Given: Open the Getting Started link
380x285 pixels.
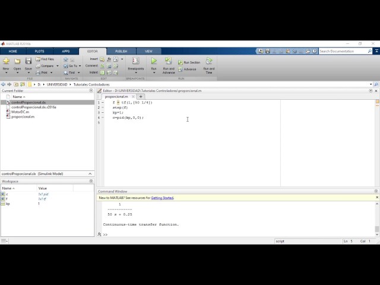Looking at the screenshot, I should click(162, 198).
